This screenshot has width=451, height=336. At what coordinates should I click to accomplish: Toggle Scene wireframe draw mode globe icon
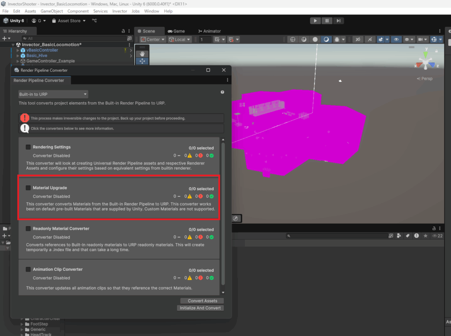click(292, 39)
